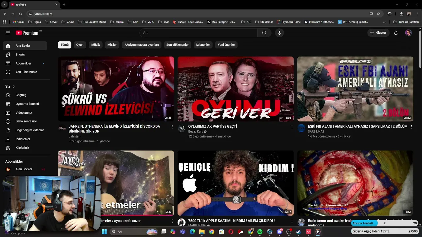This screenshot has height=237, width=422.
Task: Open Klipleriniz in the sidebar
Action: (25, 148)
